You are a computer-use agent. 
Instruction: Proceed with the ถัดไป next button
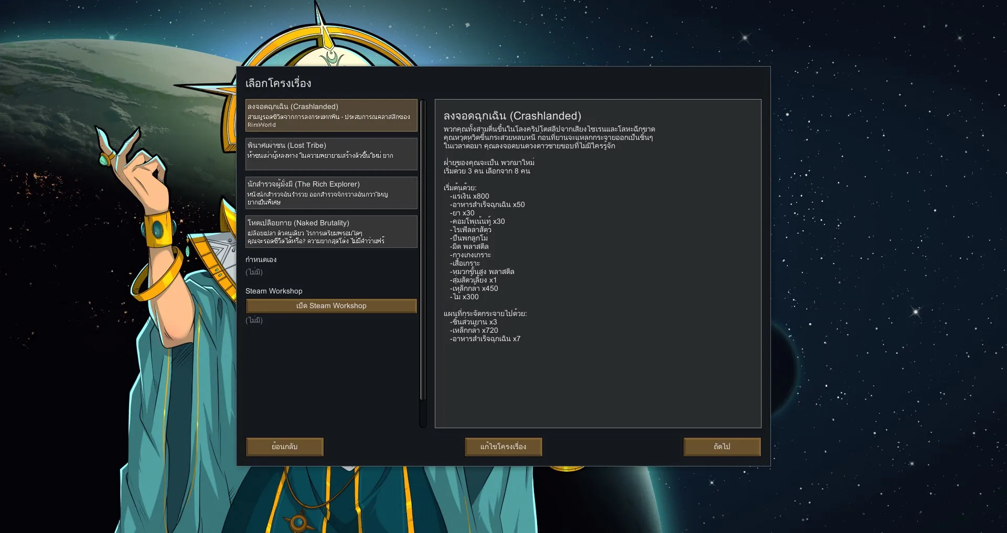tap(722, 447)
